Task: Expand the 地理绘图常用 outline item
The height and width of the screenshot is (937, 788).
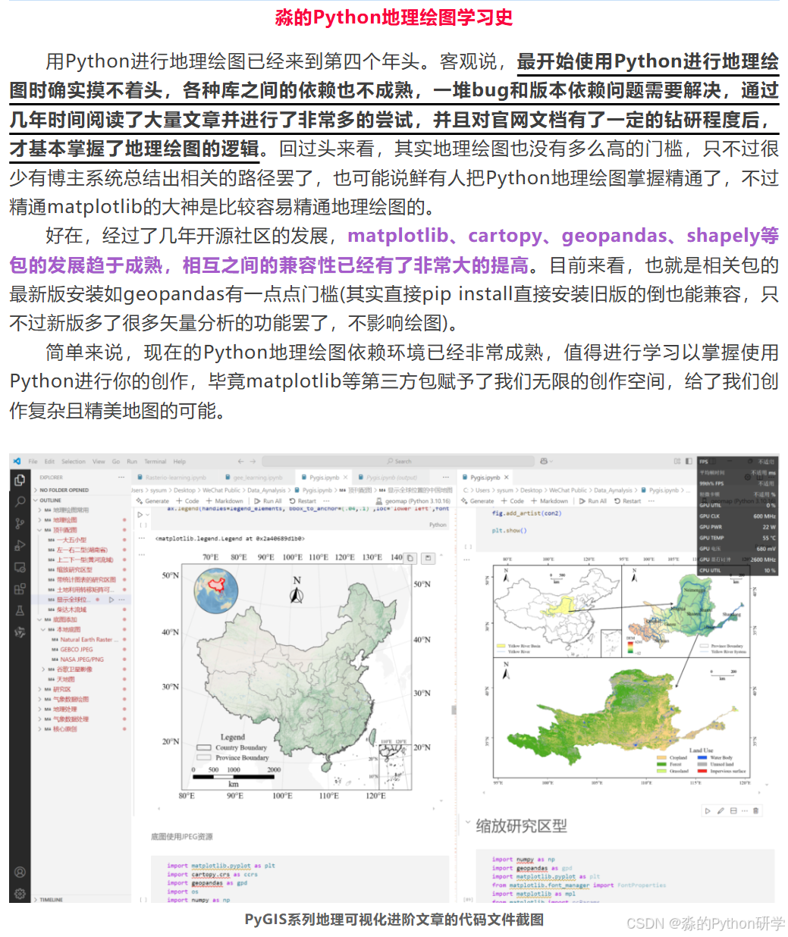Action: click(39, 510)
